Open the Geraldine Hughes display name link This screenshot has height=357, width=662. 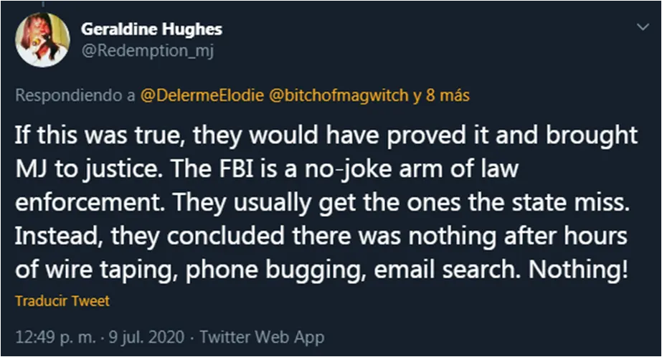click(x=152, y=29)
